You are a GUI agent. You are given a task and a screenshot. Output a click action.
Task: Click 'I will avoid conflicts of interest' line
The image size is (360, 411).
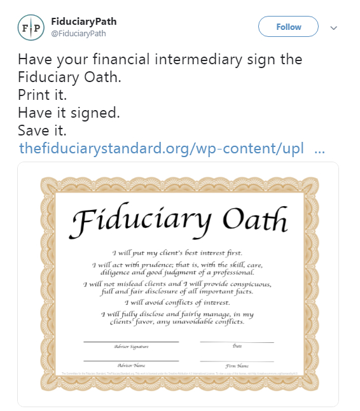[x=177, y=303]
